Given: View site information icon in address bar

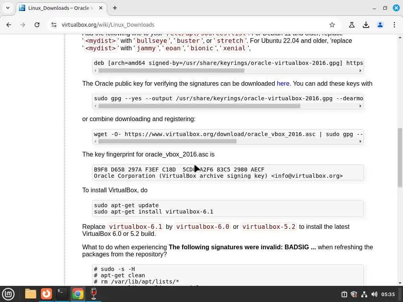Looking at the screenshot, I should coord(54,25).
